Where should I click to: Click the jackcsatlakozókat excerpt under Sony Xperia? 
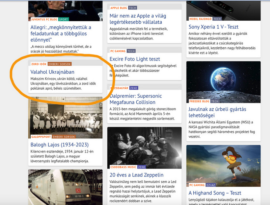(222, 43)
